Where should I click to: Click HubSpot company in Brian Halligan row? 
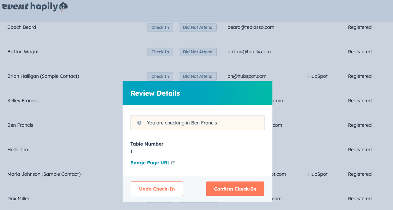point(318,76)
